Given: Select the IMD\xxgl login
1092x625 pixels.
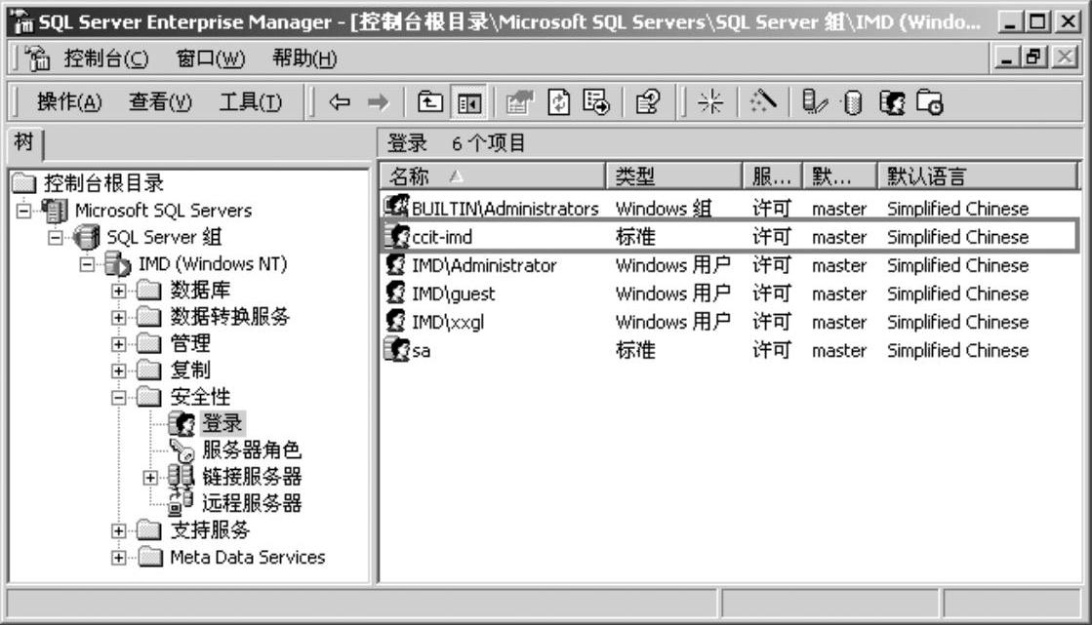Looking at the screenshot, I should 448,322.
